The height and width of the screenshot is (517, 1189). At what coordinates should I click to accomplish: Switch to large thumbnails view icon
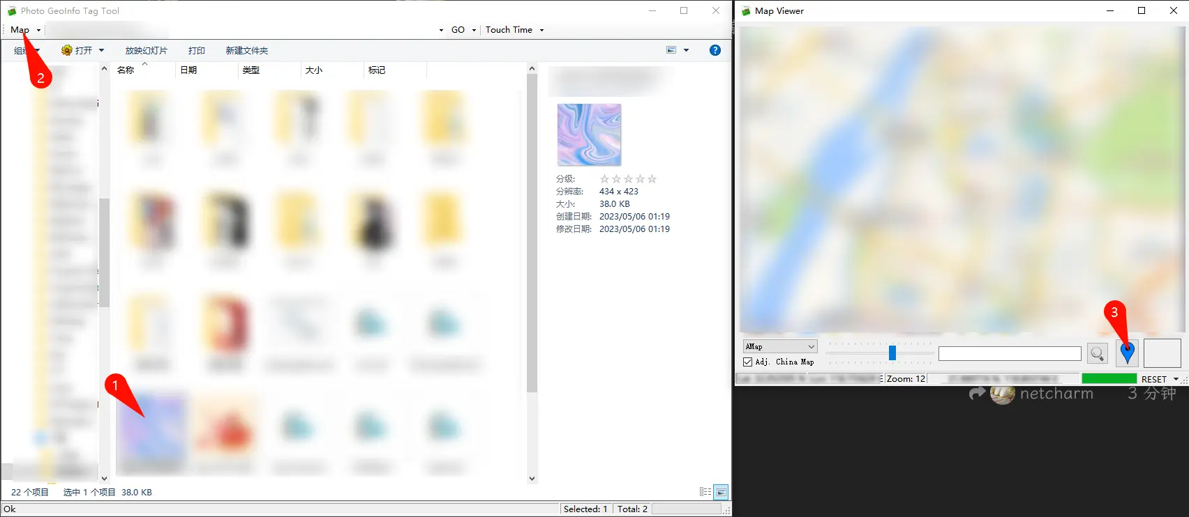click(721, 492)
